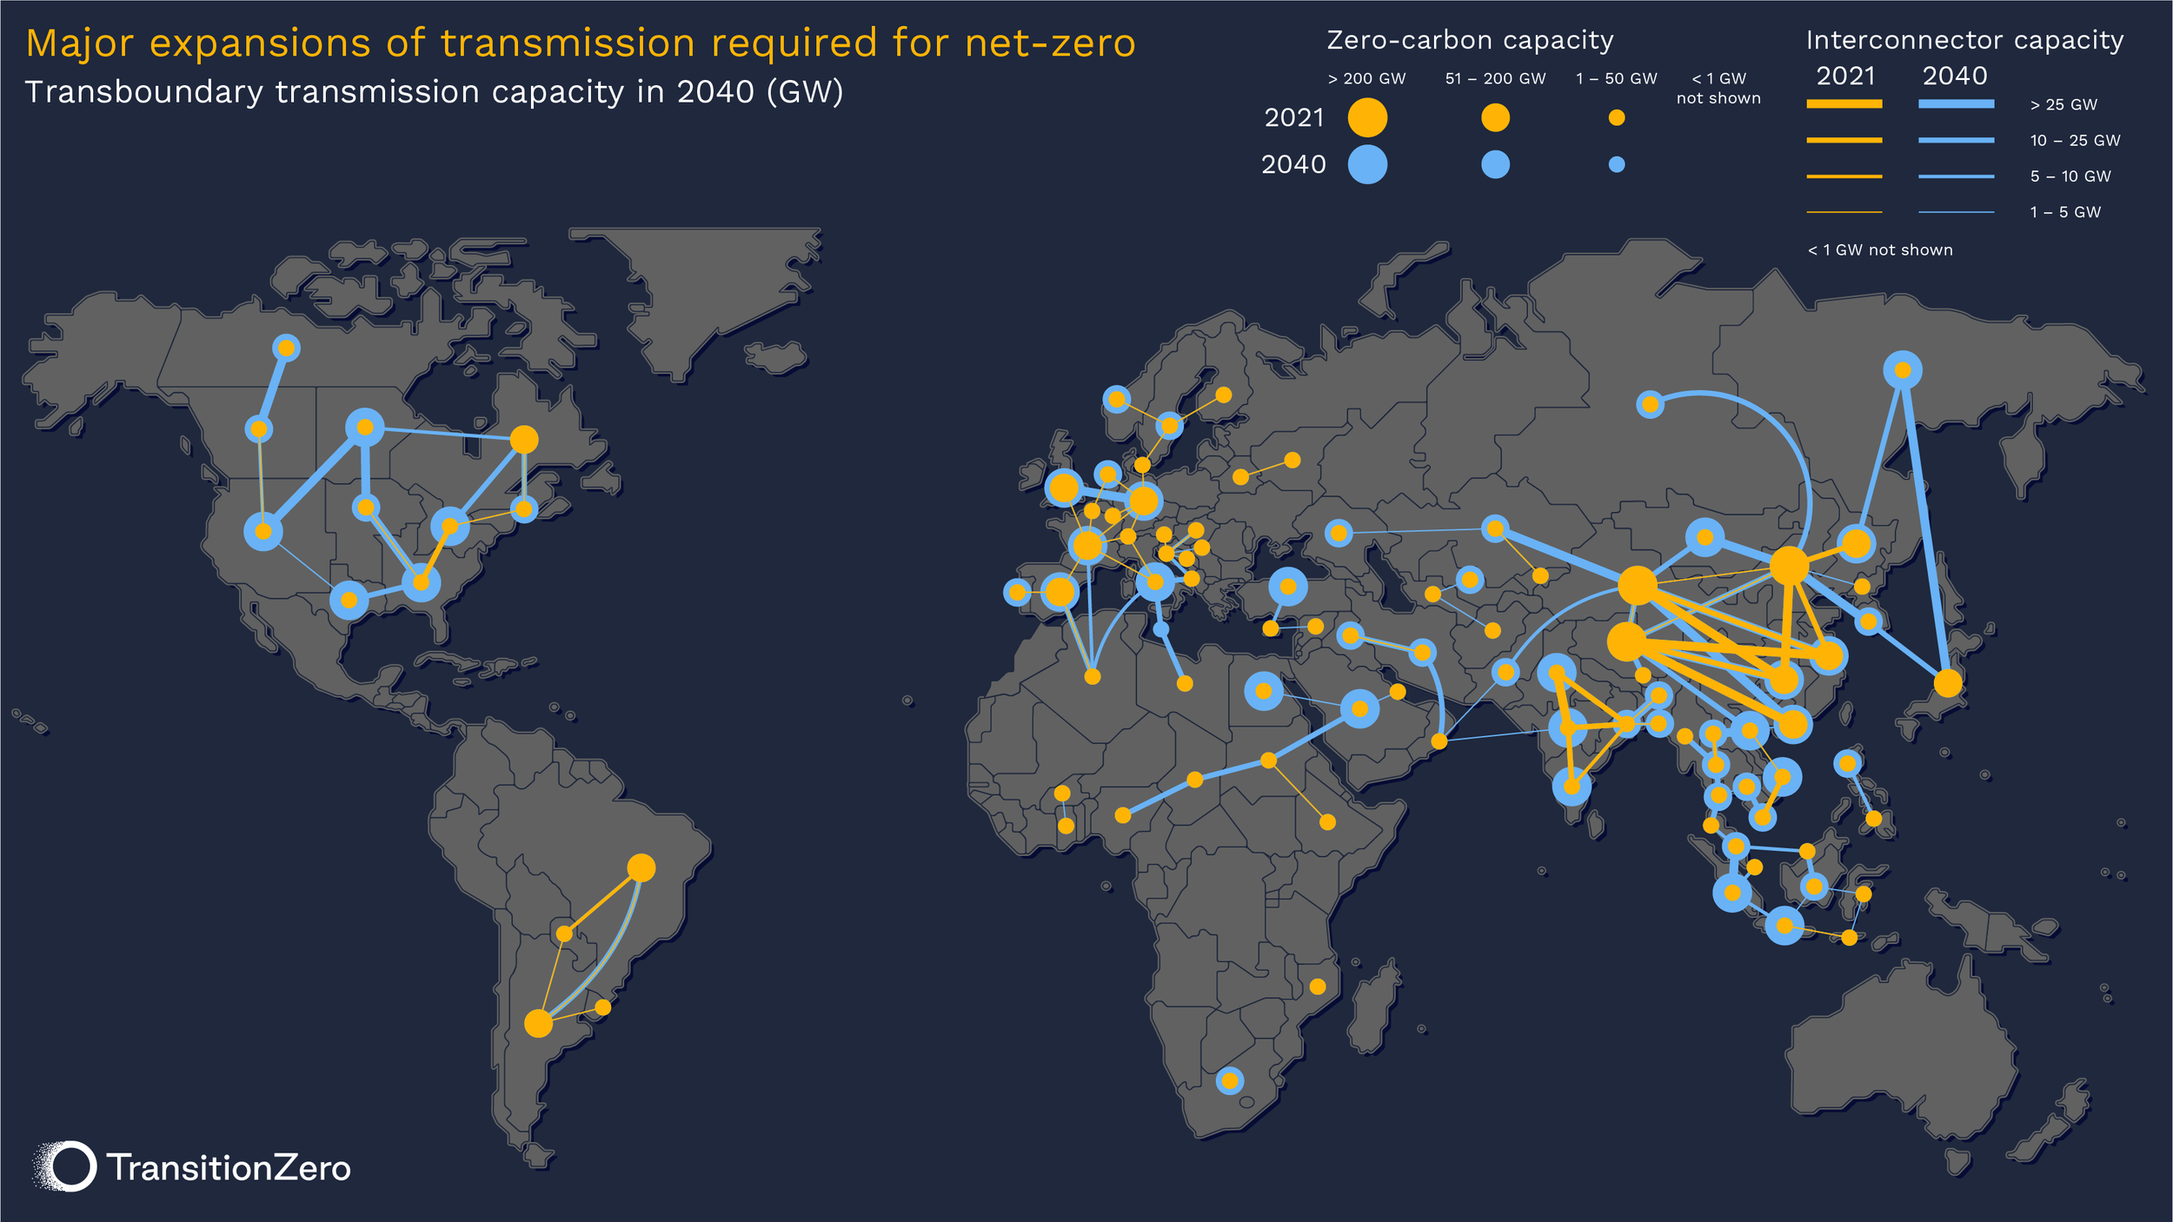Click the northeastern Brazil capacity node

(641, 867)
